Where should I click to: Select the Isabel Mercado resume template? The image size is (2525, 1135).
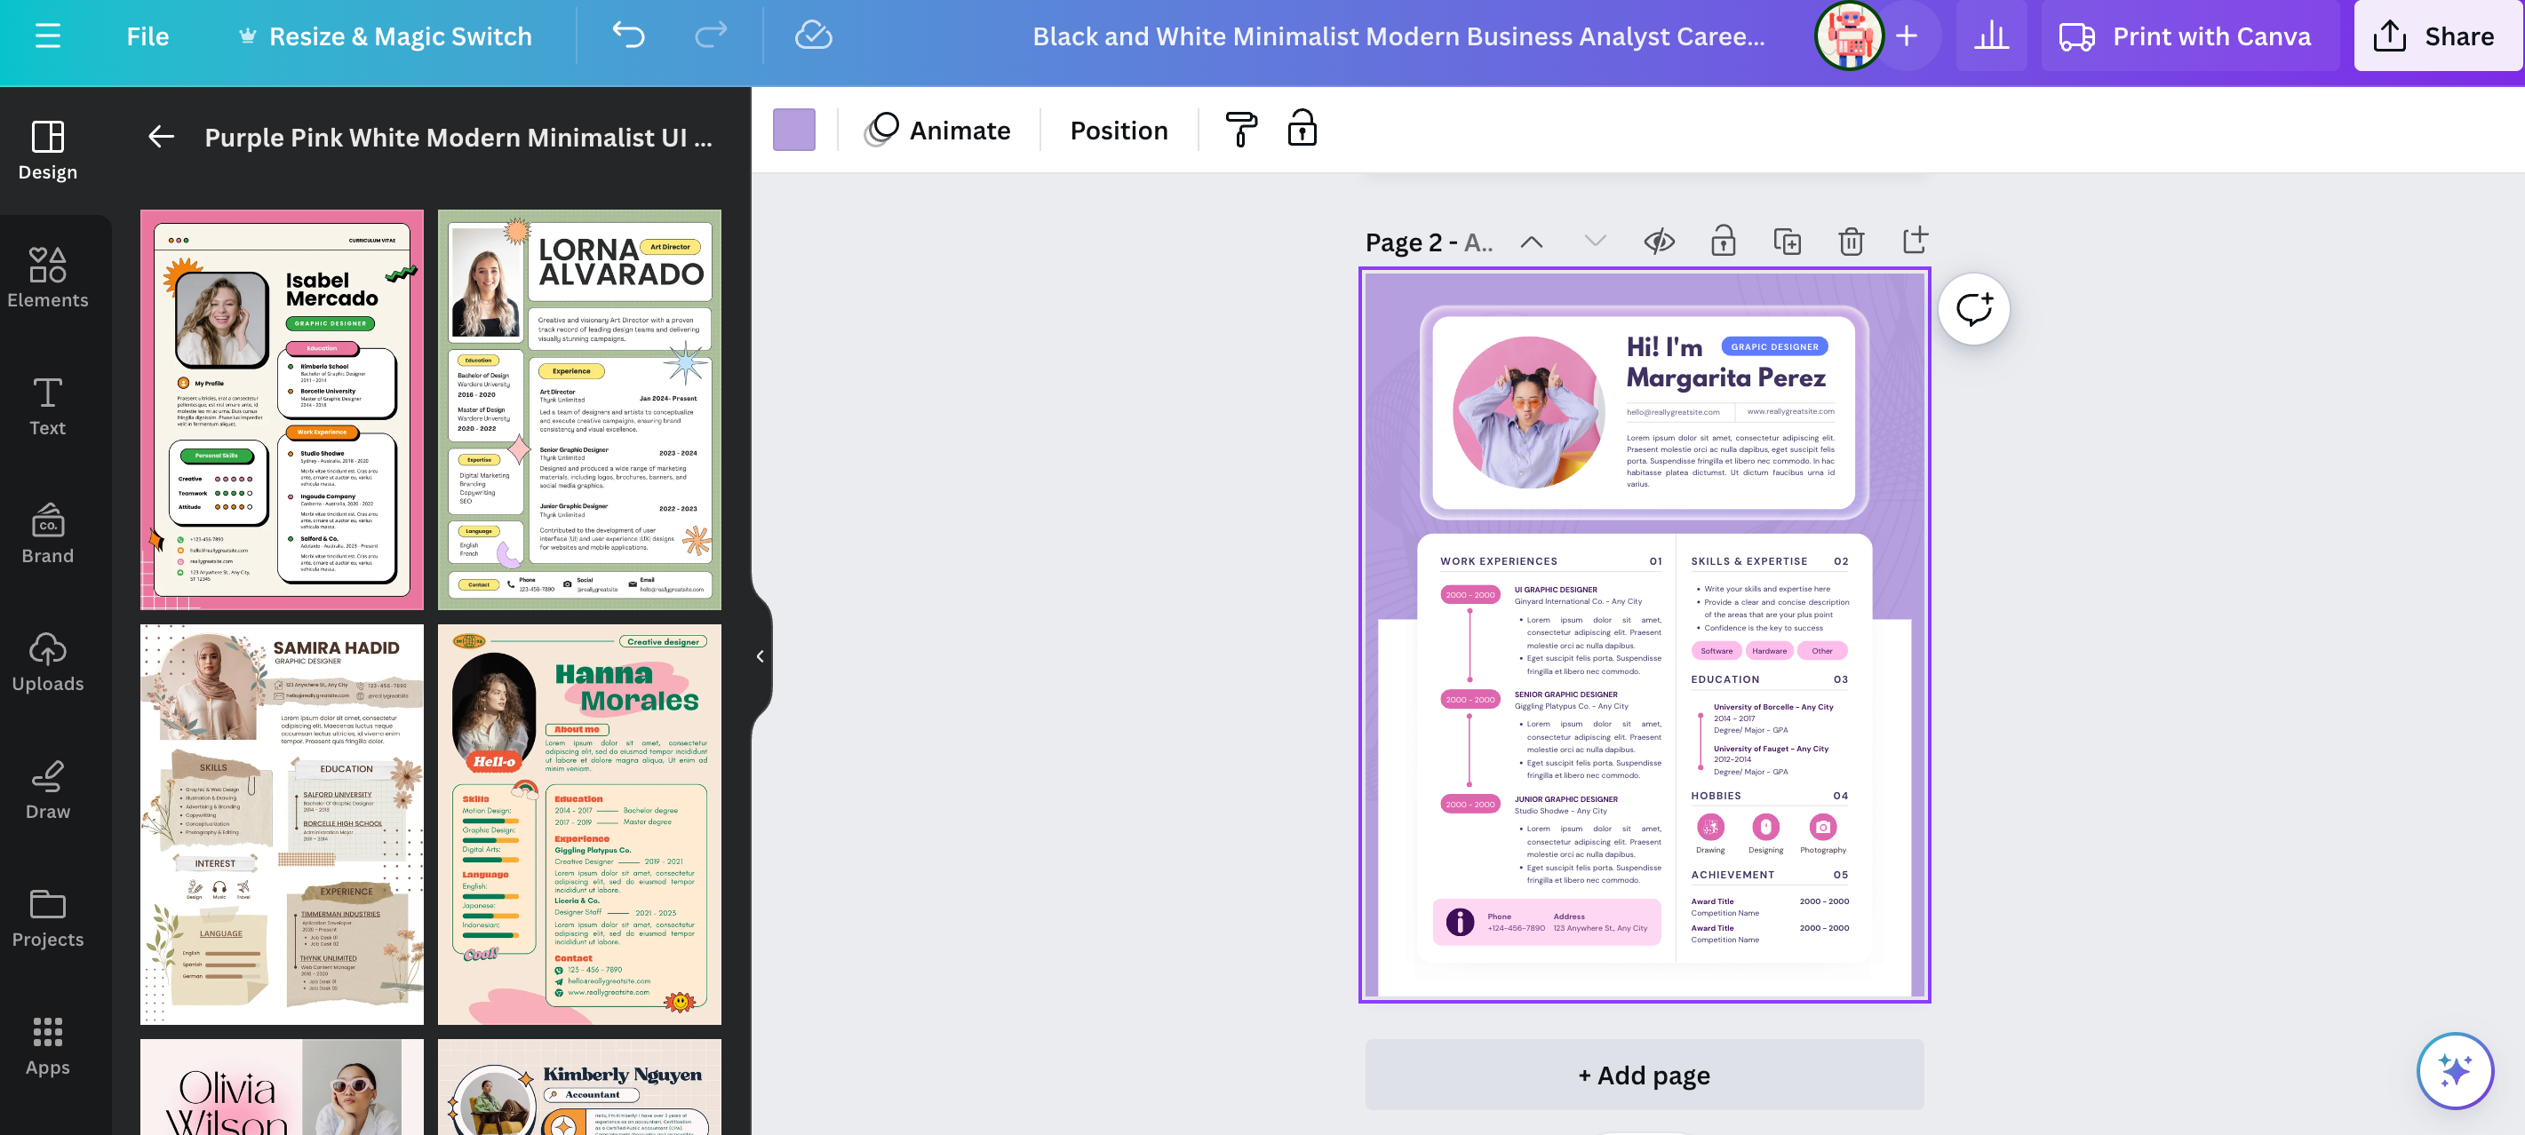click(x=283, y=409)
